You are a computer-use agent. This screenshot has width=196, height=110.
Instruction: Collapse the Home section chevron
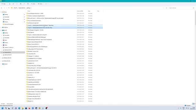1,12
